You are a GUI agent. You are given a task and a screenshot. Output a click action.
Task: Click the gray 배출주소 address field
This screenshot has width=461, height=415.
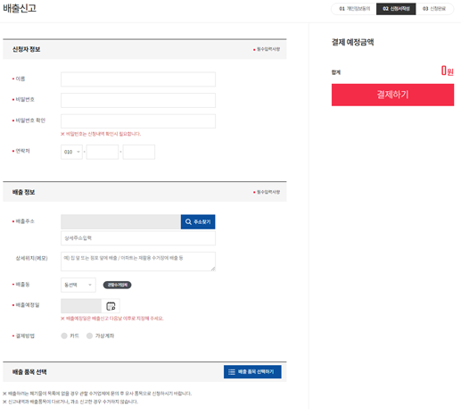(x=120, y=222)
